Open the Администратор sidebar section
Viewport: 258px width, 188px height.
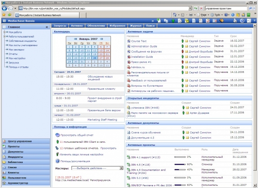pos(26,183)
